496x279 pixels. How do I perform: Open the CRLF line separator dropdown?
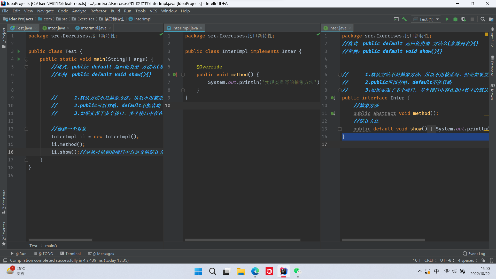point(430,260)
